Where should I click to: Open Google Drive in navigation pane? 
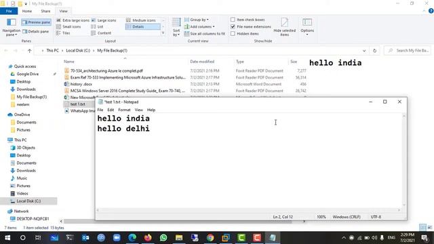coord(27,74)
